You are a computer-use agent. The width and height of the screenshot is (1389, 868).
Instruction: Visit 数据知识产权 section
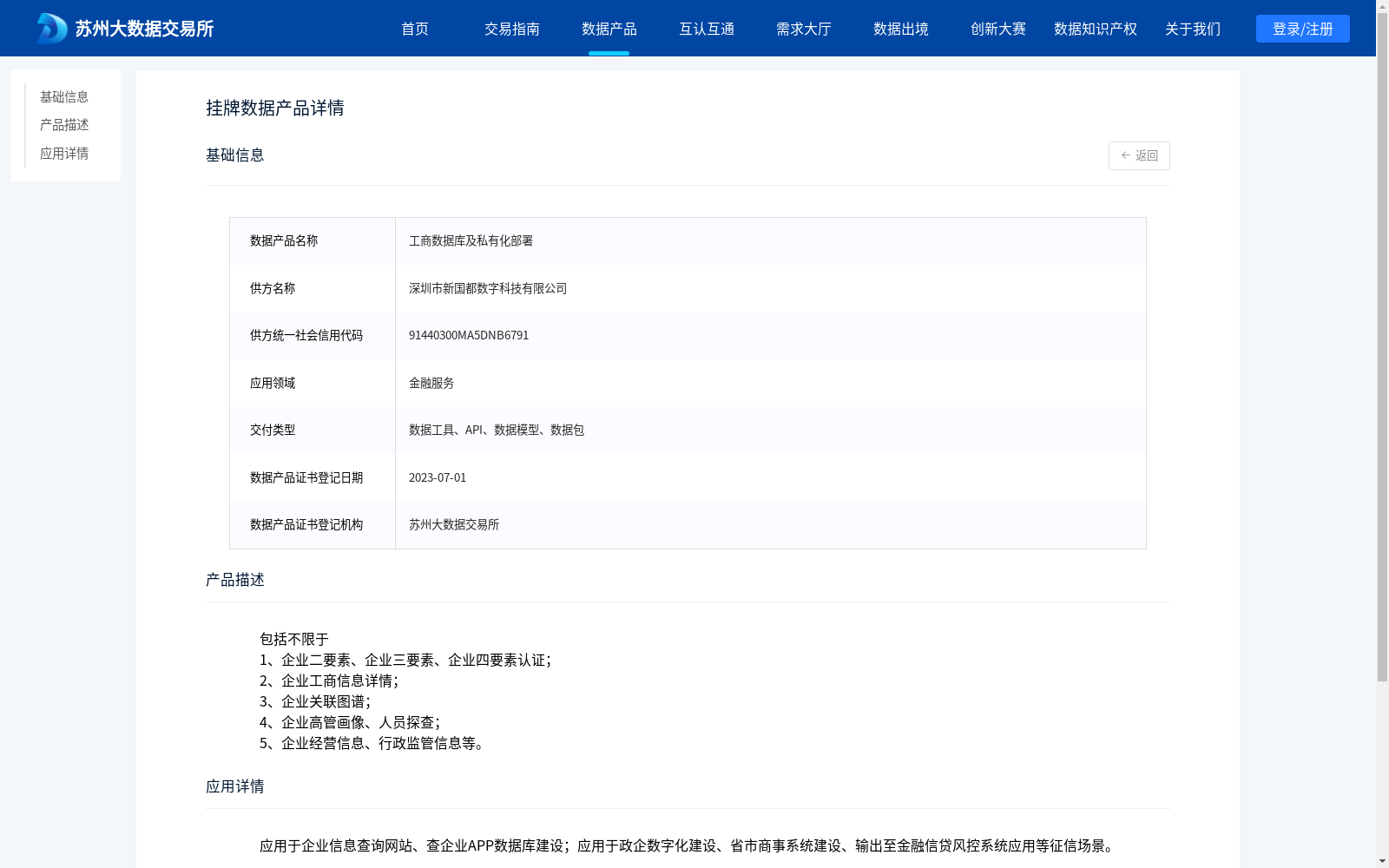(1096, 29)
